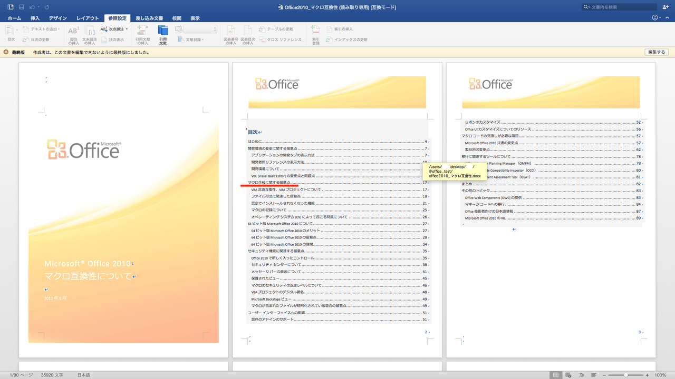
Task: Click the Undo arrow icon
Action: [x=33, y=7]
